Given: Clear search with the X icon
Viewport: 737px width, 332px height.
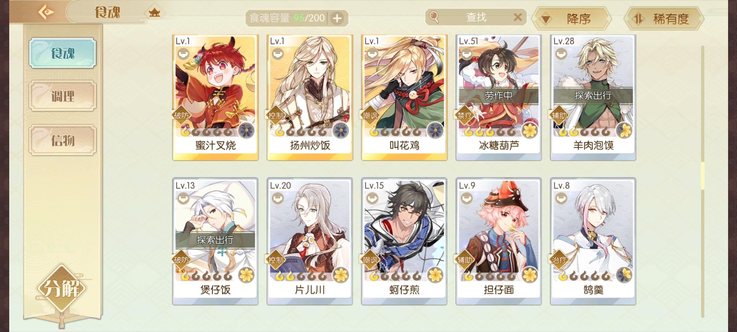Looking at the screenshot, I should 518,17.
